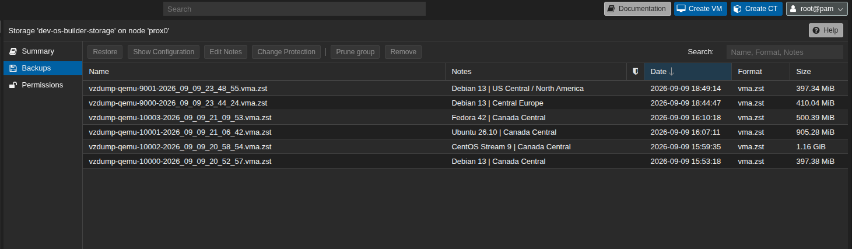
Task: Click note 'Fedora 42 | Canada Central'
Action: (499, 118)
